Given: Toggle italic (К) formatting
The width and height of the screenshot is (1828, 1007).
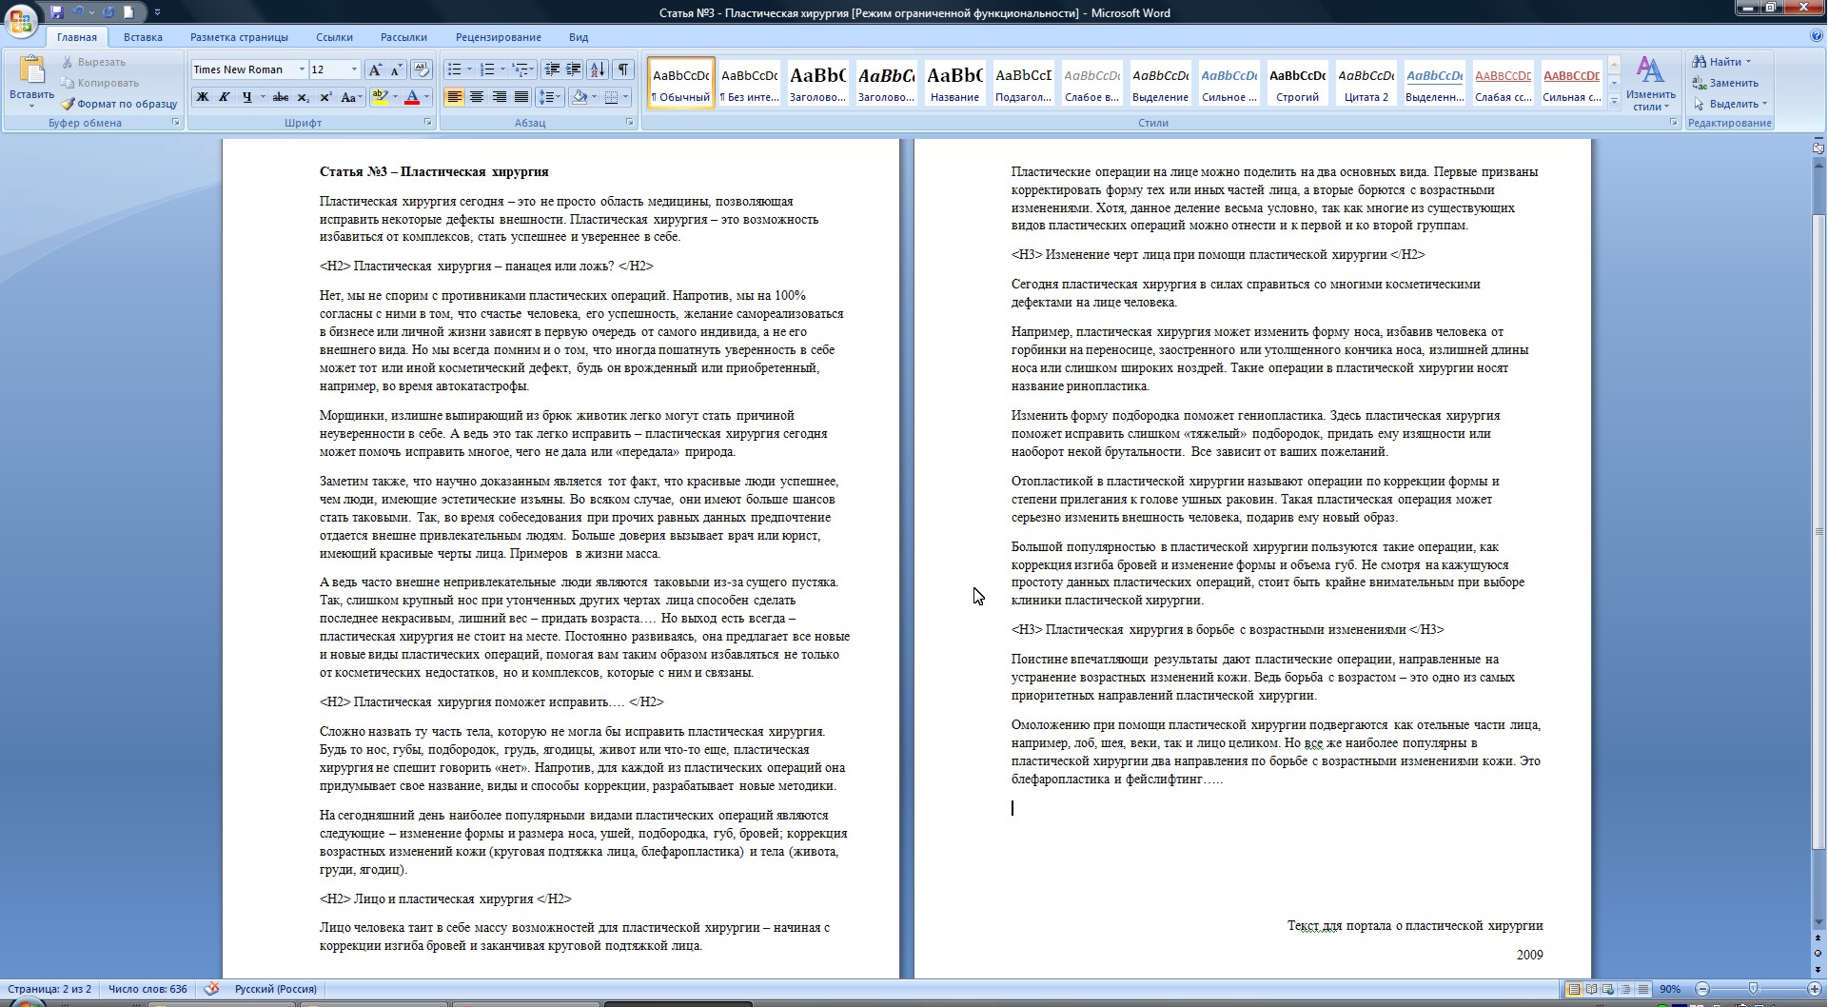Looking at the screenshot, I should pyautogui.click(x=225, y=97).
